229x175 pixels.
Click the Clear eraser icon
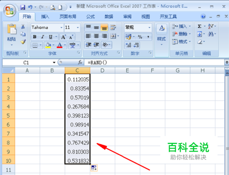200,42
